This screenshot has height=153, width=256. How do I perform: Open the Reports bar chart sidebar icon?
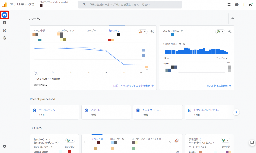click(4, 23)
